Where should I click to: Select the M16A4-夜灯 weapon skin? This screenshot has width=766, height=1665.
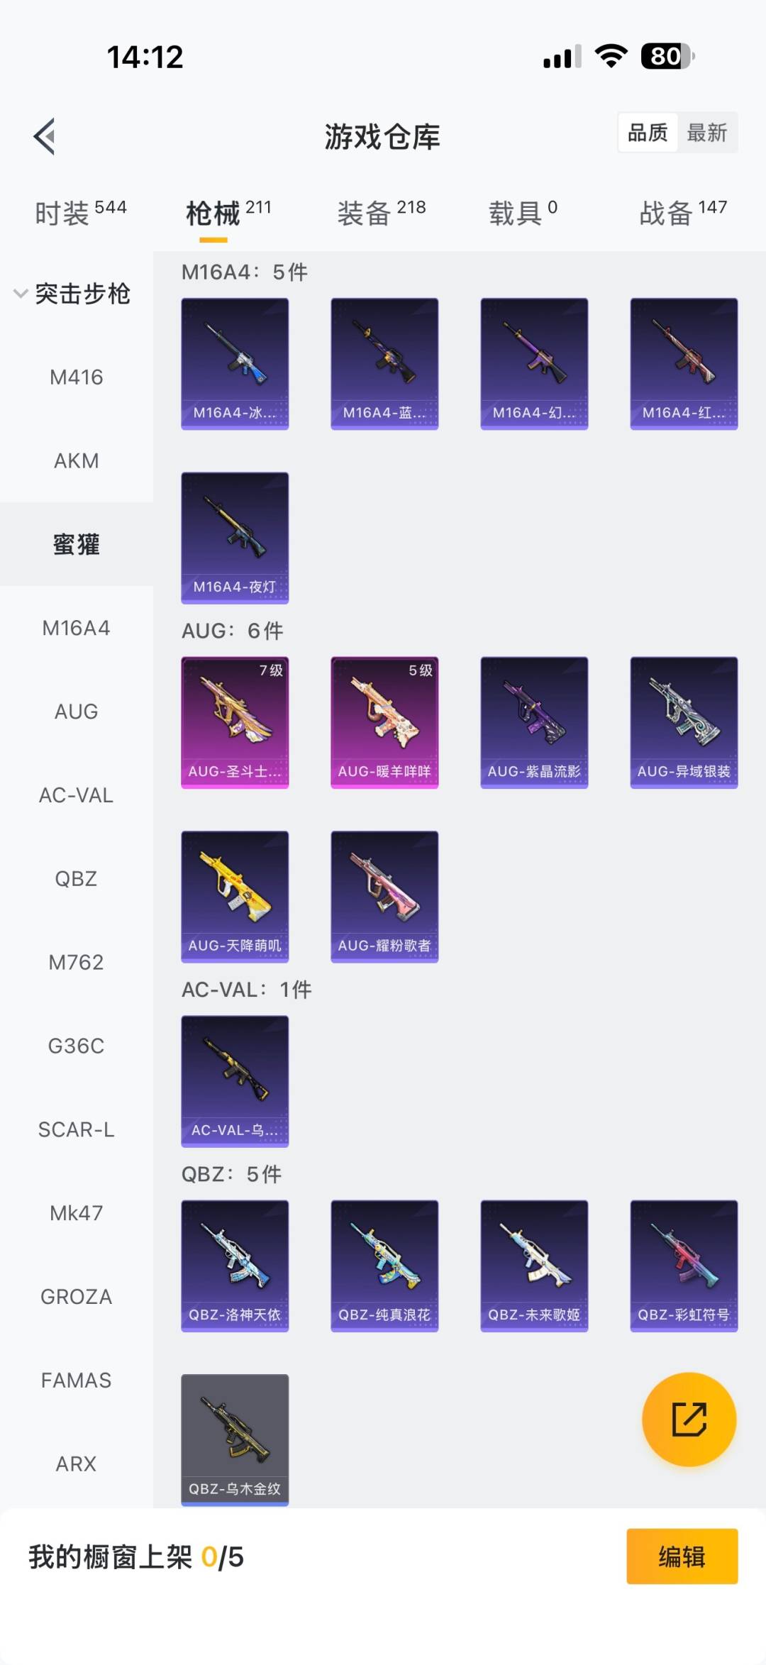click(x=235, y=538)
